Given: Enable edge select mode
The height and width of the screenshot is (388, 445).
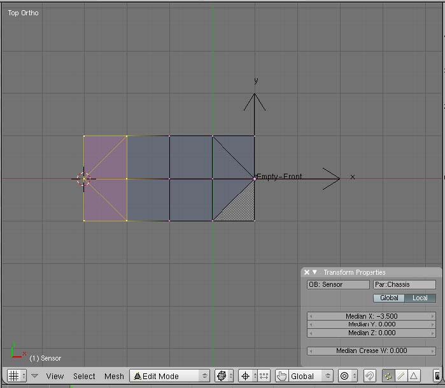Looking at the screenshot, I should tap(400, 376).
